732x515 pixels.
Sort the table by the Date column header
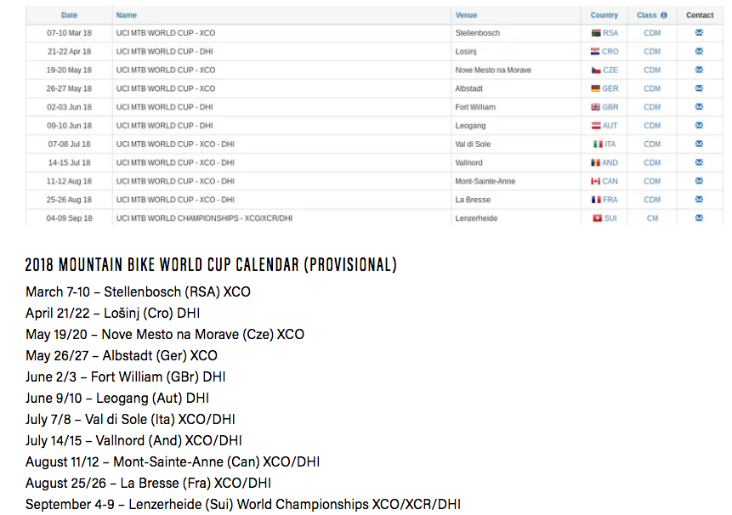(69, 14)
